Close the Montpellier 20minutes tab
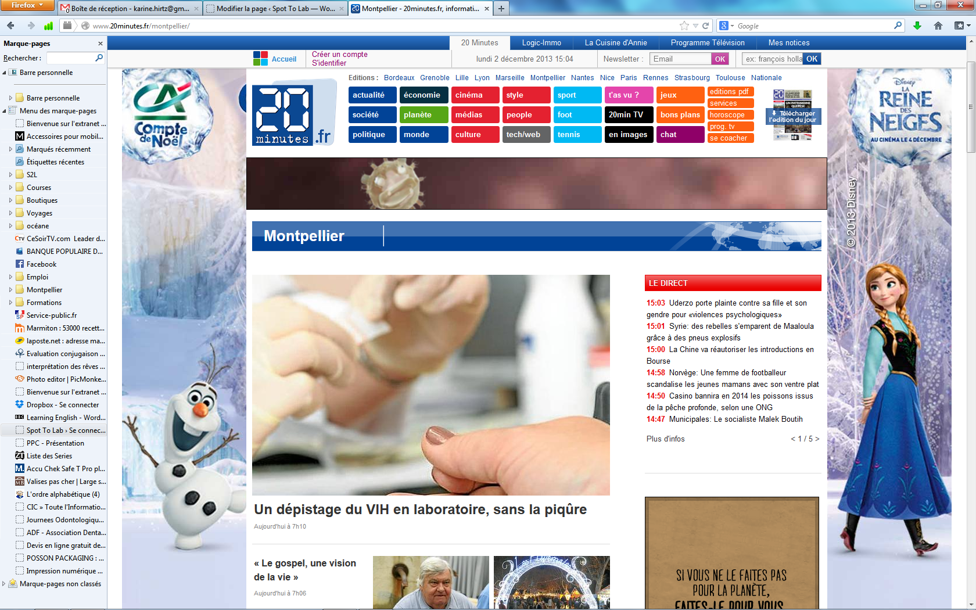This screenshot has width=976, height=610. tap(487, 9)
